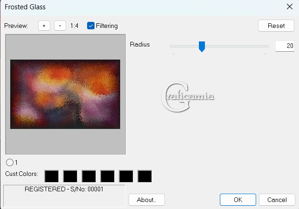This screenshot has width=299, height=209.
Task: Click the frosted glass preview image
Action: click(x=65, y=94)
